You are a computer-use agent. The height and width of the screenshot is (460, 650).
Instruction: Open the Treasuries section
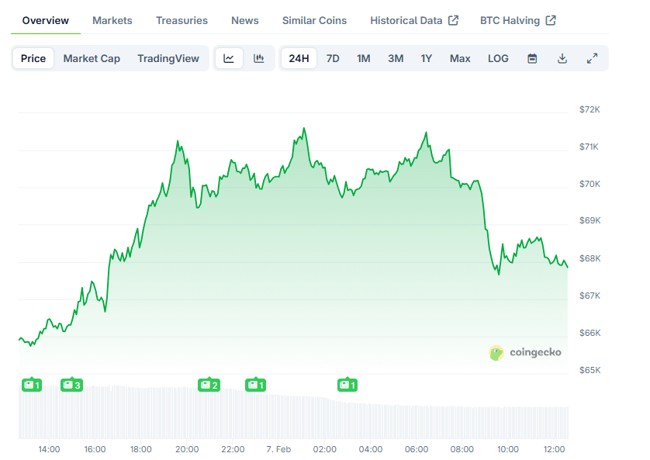pyautogui.click(x=182, y=20)
